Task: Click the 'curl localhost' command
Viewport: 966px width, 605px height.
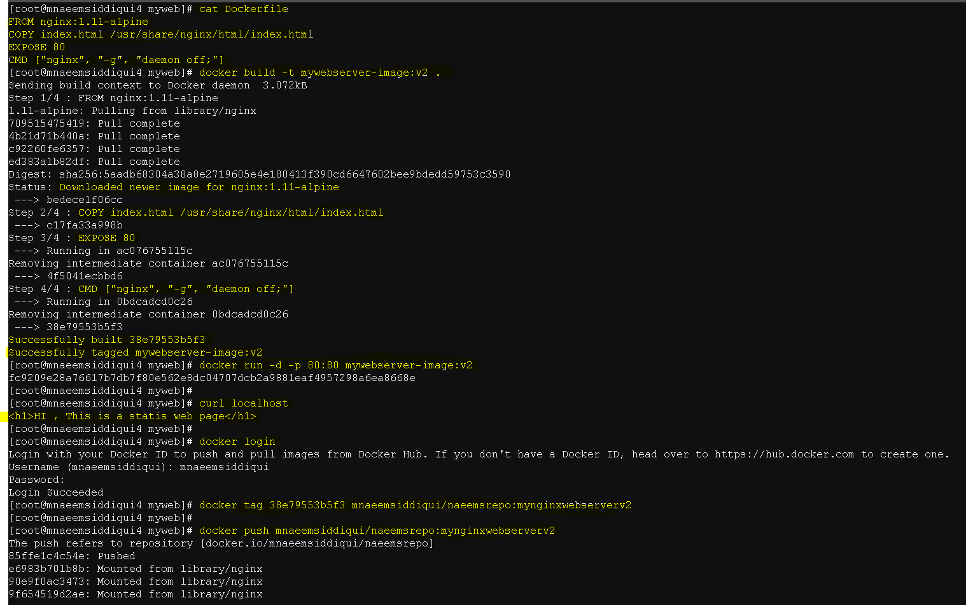Action: pos(243,403)
